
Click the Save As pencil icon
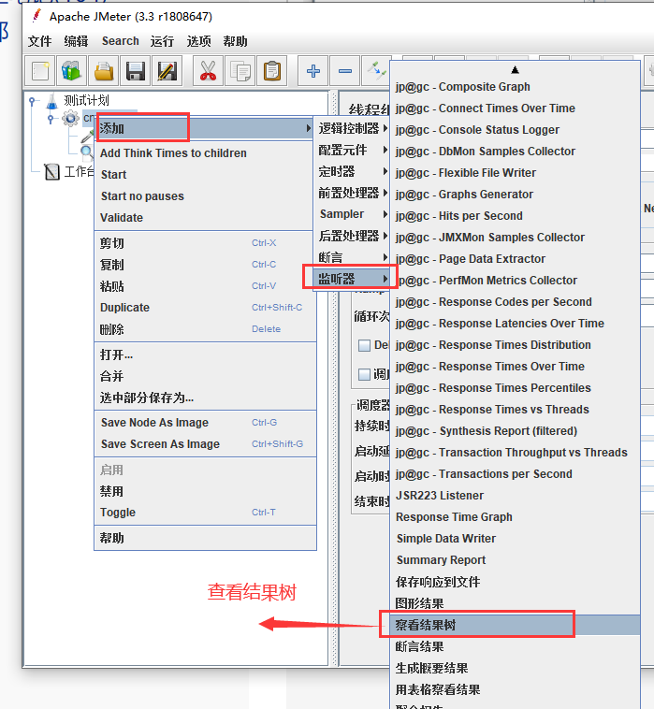167,71
